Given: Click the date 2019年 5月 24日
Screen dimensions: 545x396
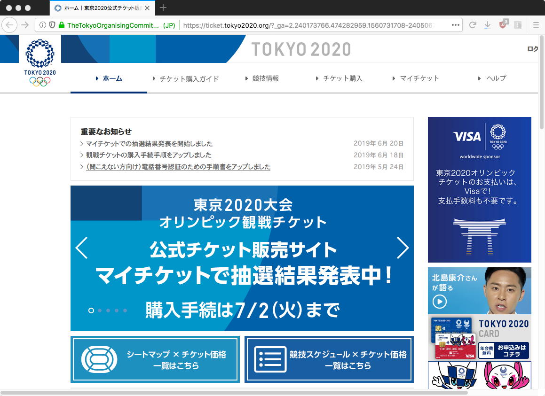Looking at the screenshot, I should 379,167.
